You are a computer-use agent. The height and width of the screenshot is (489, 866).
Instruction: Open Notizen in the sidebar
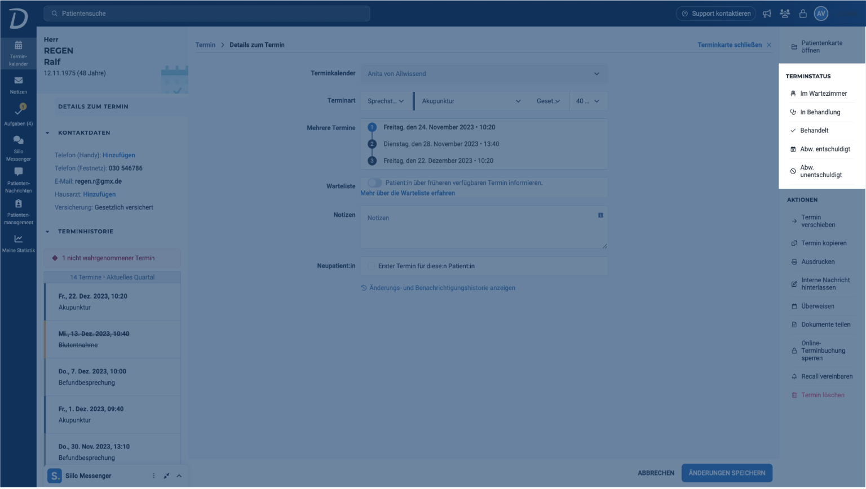tap(18, 85)
